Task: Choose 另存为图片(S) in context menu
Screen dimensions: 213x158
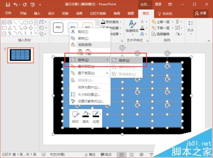Action: (90, 87)
